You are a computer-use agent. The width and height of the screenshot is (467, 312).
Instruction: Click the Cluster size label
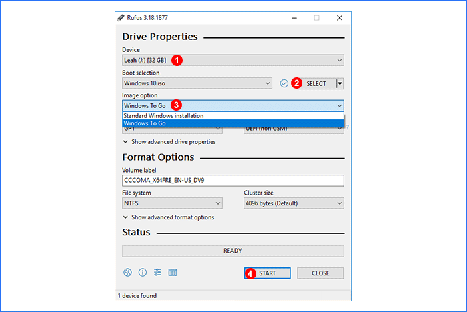pos(258,193)
